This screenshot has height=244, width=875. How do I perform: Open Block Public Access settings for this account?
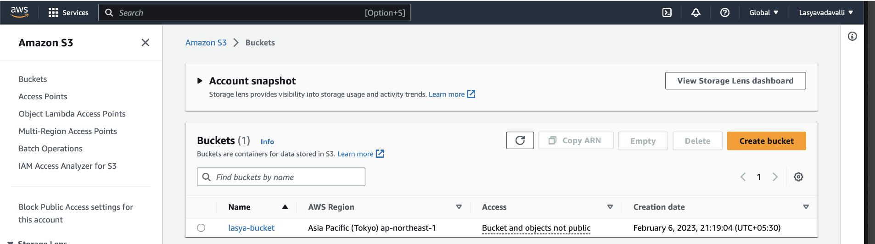76,213
